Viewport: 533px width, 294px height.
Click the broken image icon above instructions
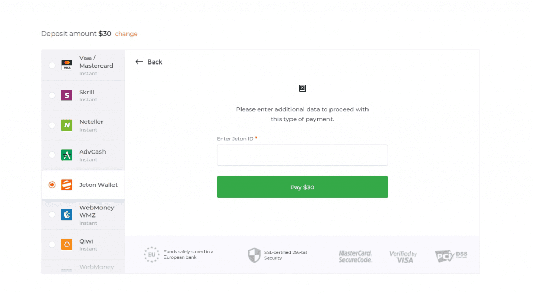point(302,88)
